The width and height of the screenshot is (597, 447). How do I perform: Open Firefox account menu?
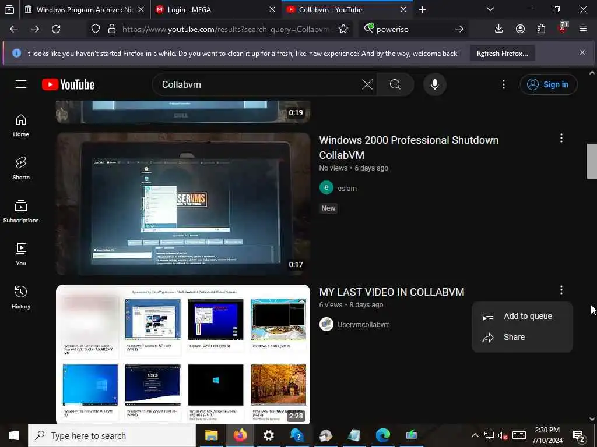click(520, 29)
